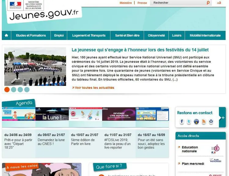Click the home icon in the navigation bar
Image resolution: width=229 pixels, height=176 pixels.
pyautogui.click(x=6, y=35)
